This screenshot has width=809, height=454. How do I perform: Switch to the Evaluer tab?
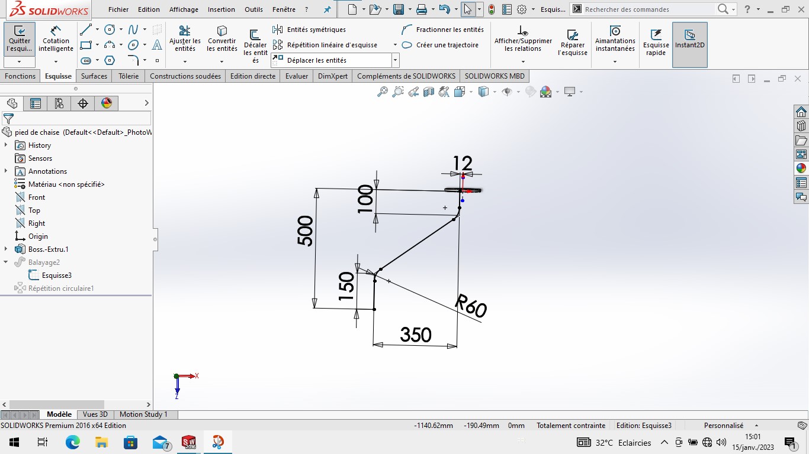(297, 76)
